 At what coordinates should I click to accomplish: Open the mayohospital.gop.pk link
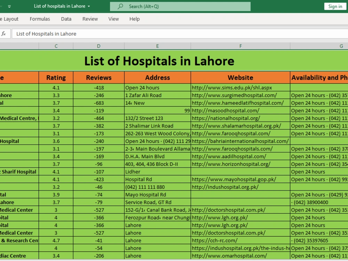coord(234,179)
